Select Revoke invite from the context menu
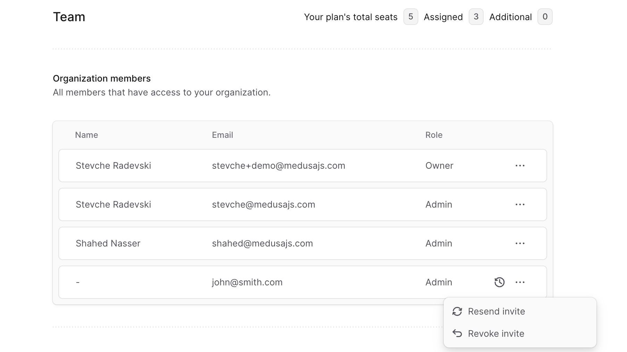The height and width of the screenshot is (352, 627). click(x=496, y=333)
